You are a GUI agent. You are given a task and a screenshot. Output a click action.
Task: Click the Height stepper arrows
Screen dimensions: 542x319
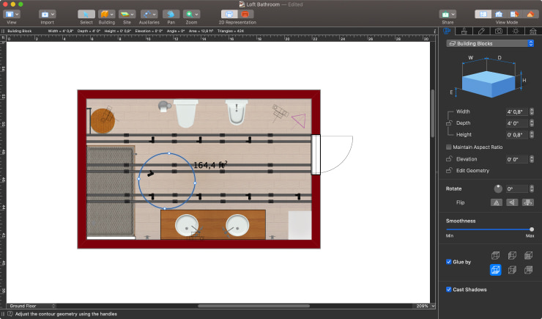[x=531, y=135]
